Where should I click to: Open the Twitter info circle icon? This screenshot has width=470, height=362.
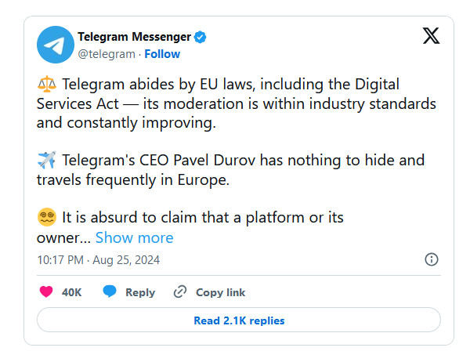431,259
